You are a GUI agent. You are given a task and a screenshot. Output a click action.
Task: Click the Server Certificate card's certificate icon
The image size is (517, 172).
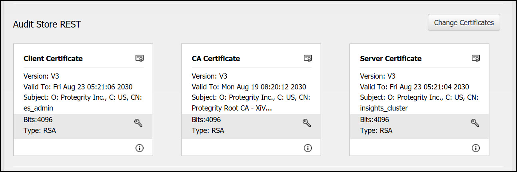tap(475, 58)
